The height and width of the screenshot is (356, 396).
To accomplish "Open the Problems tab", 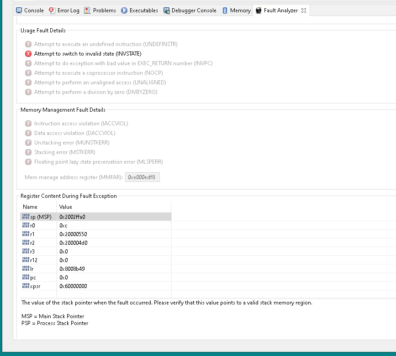I will tap(100, 10).
